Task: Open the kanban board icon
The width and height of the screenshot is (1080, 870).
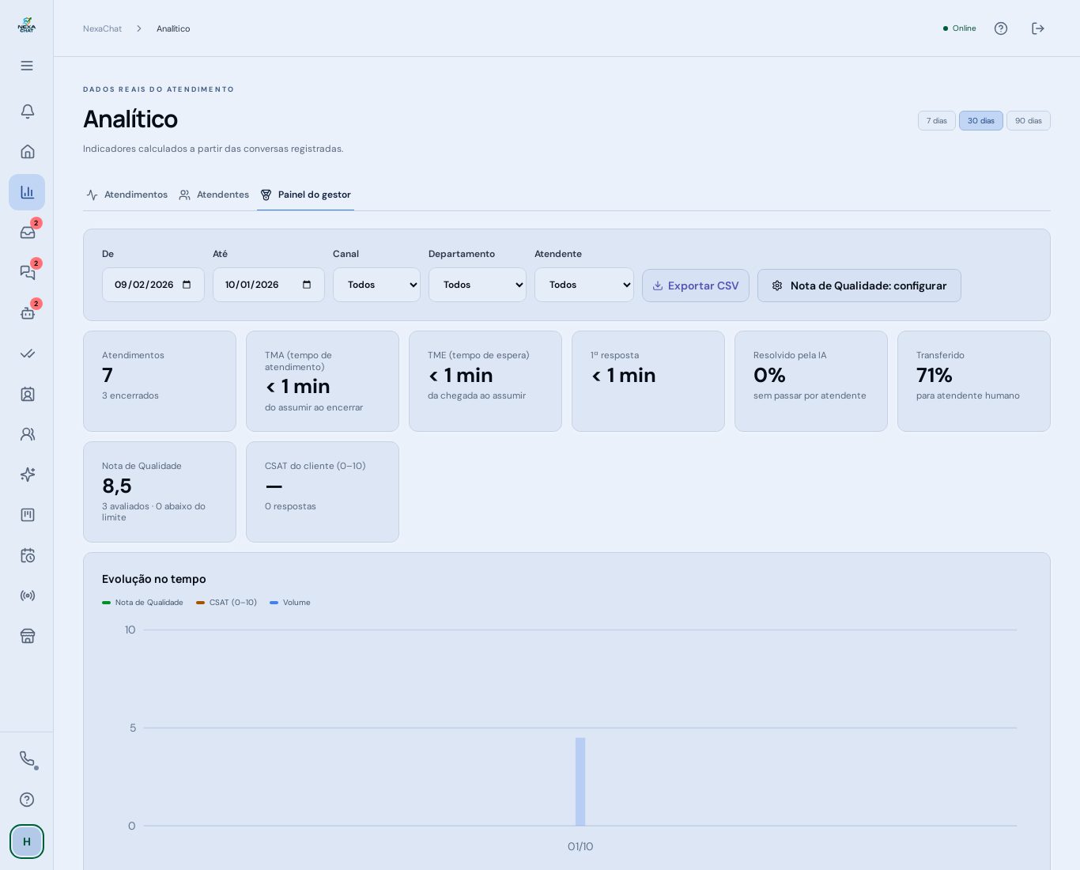Action: pyautogui.click(x=27, y=515)
